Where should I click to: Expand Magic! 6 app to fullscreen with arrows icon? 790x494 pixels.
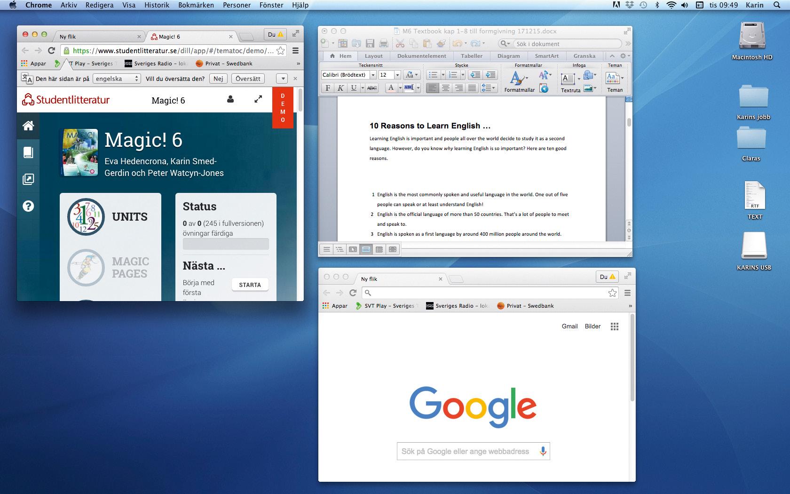(258, 99)
